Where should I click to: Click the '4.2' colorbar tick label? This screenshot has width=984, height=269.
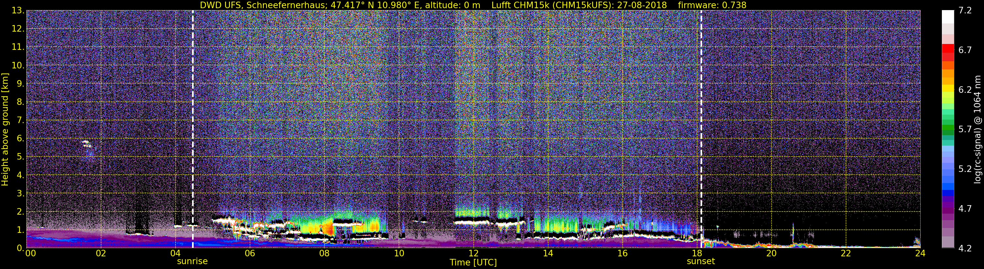pyautogui.click(x=965, y=248)
